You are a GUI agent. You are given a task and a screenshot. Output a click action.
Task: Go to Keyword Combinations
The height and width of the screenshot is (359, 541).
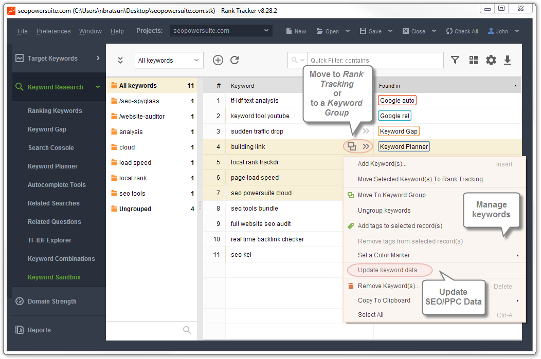(x=61, y=259)
